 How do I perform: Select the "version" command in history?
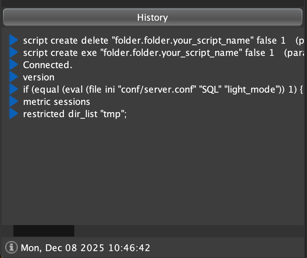pyautogui.click(x=39, y=77)
